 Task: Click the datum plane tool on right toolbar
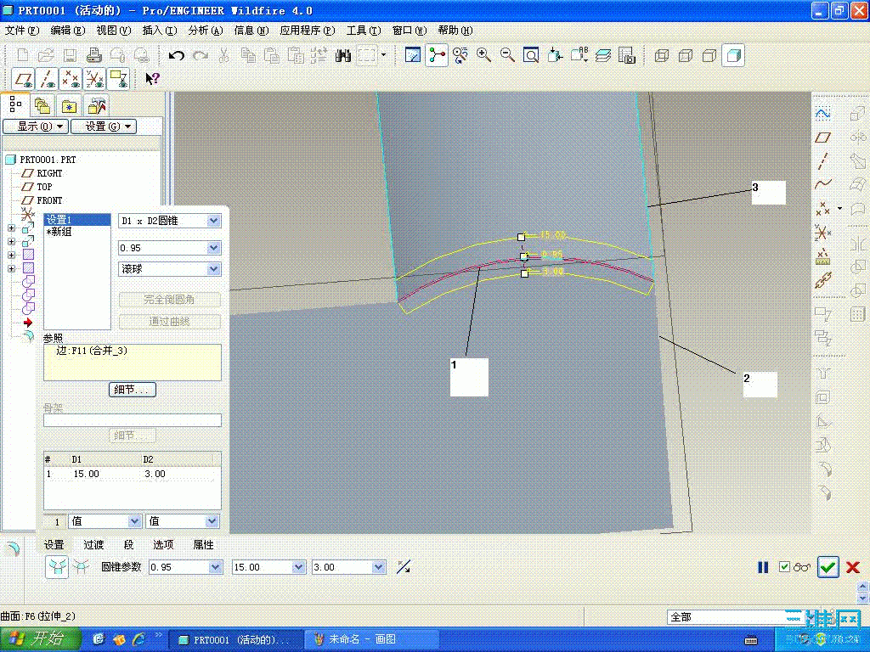coord(822,137)
